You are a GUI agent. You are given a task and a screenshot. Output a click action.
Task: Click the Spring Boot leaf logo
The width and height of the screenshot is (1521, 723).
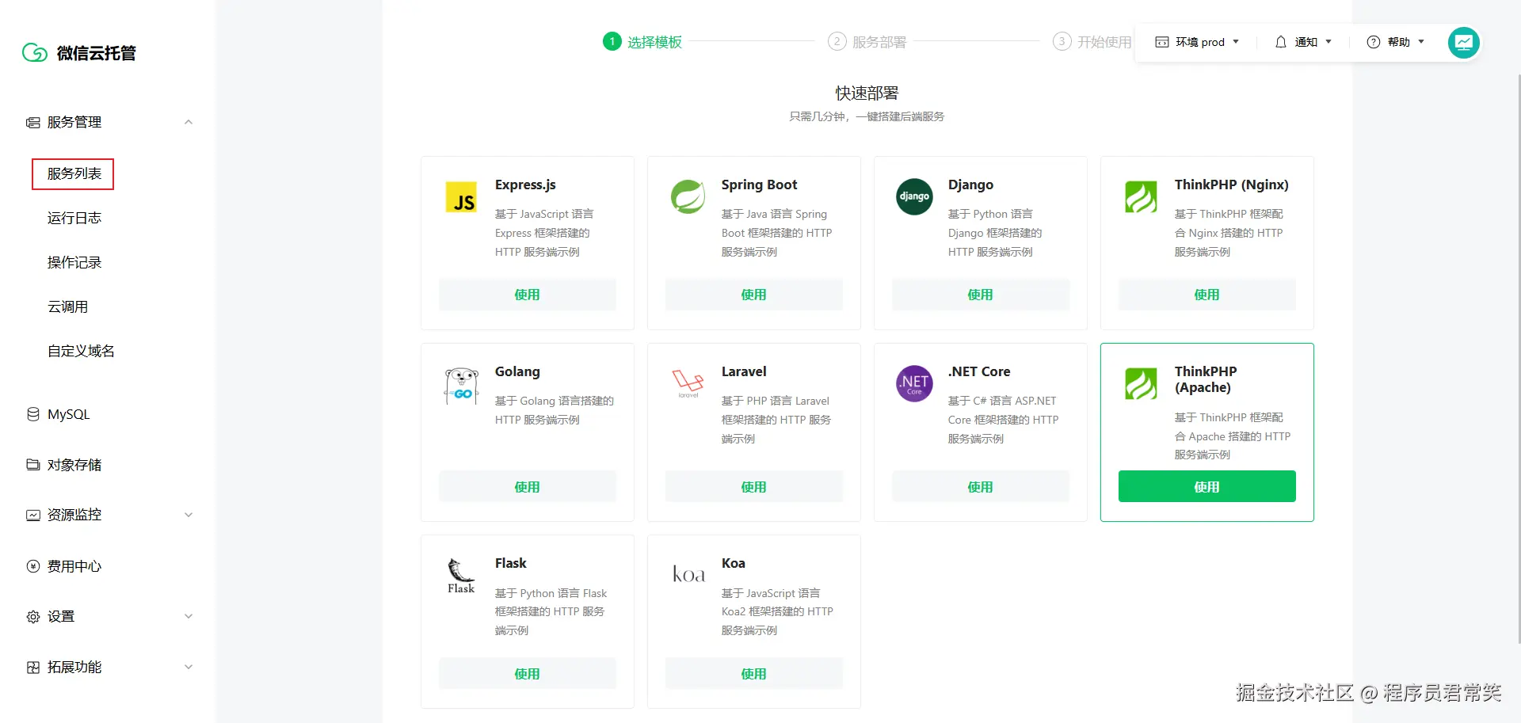click(x=688, y=196)
